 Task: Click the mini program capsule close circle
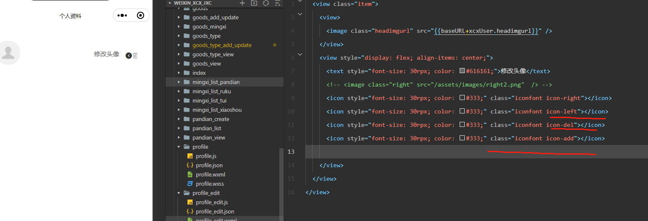click(141, 16)
